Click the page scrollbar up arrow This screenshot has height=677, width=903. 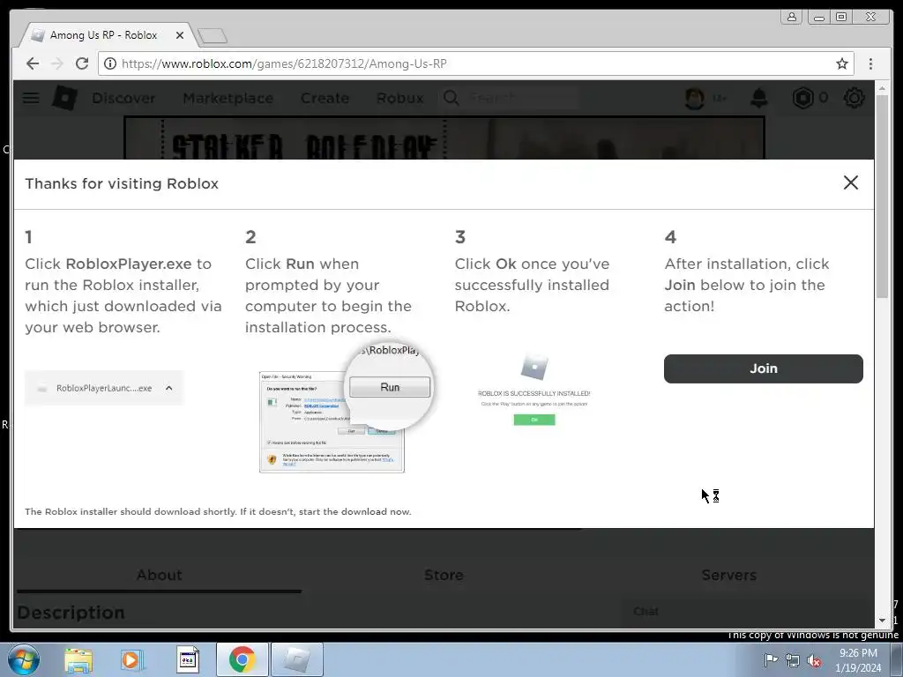(882, 89)
